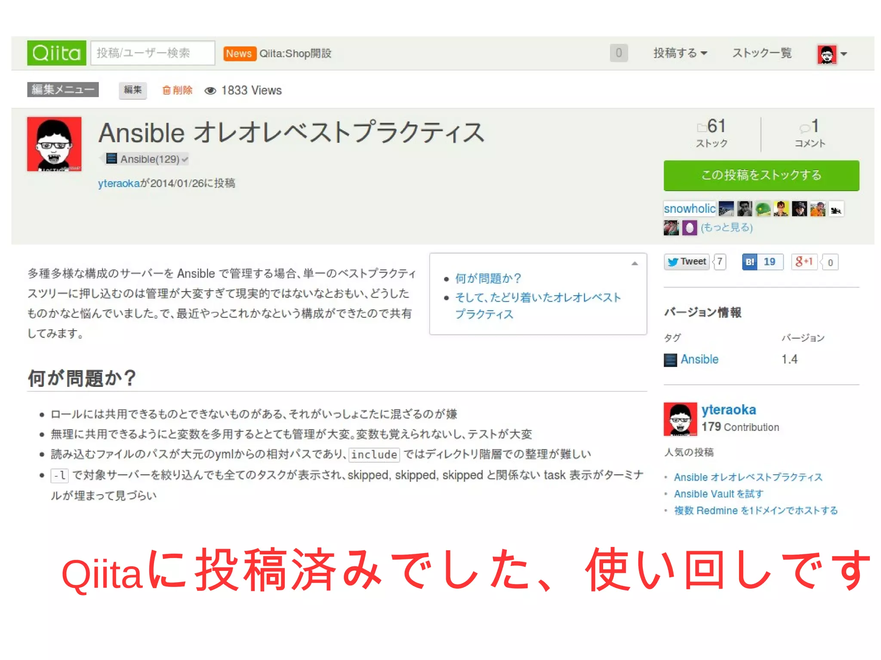Open the yteraoka sidebar profile name
881x660 pixels.
(729, 410)
